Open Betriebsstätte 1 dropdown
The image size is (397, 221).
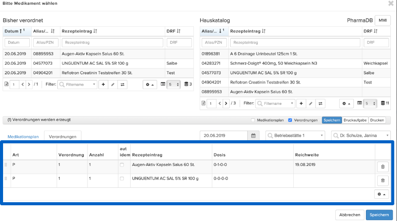295,136
